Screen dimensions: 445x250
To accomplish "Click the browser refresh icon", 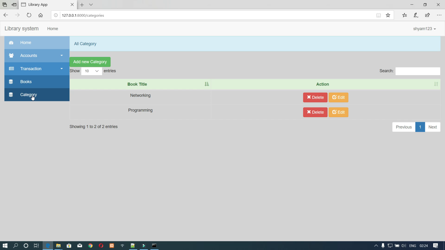I will (29, 15).
